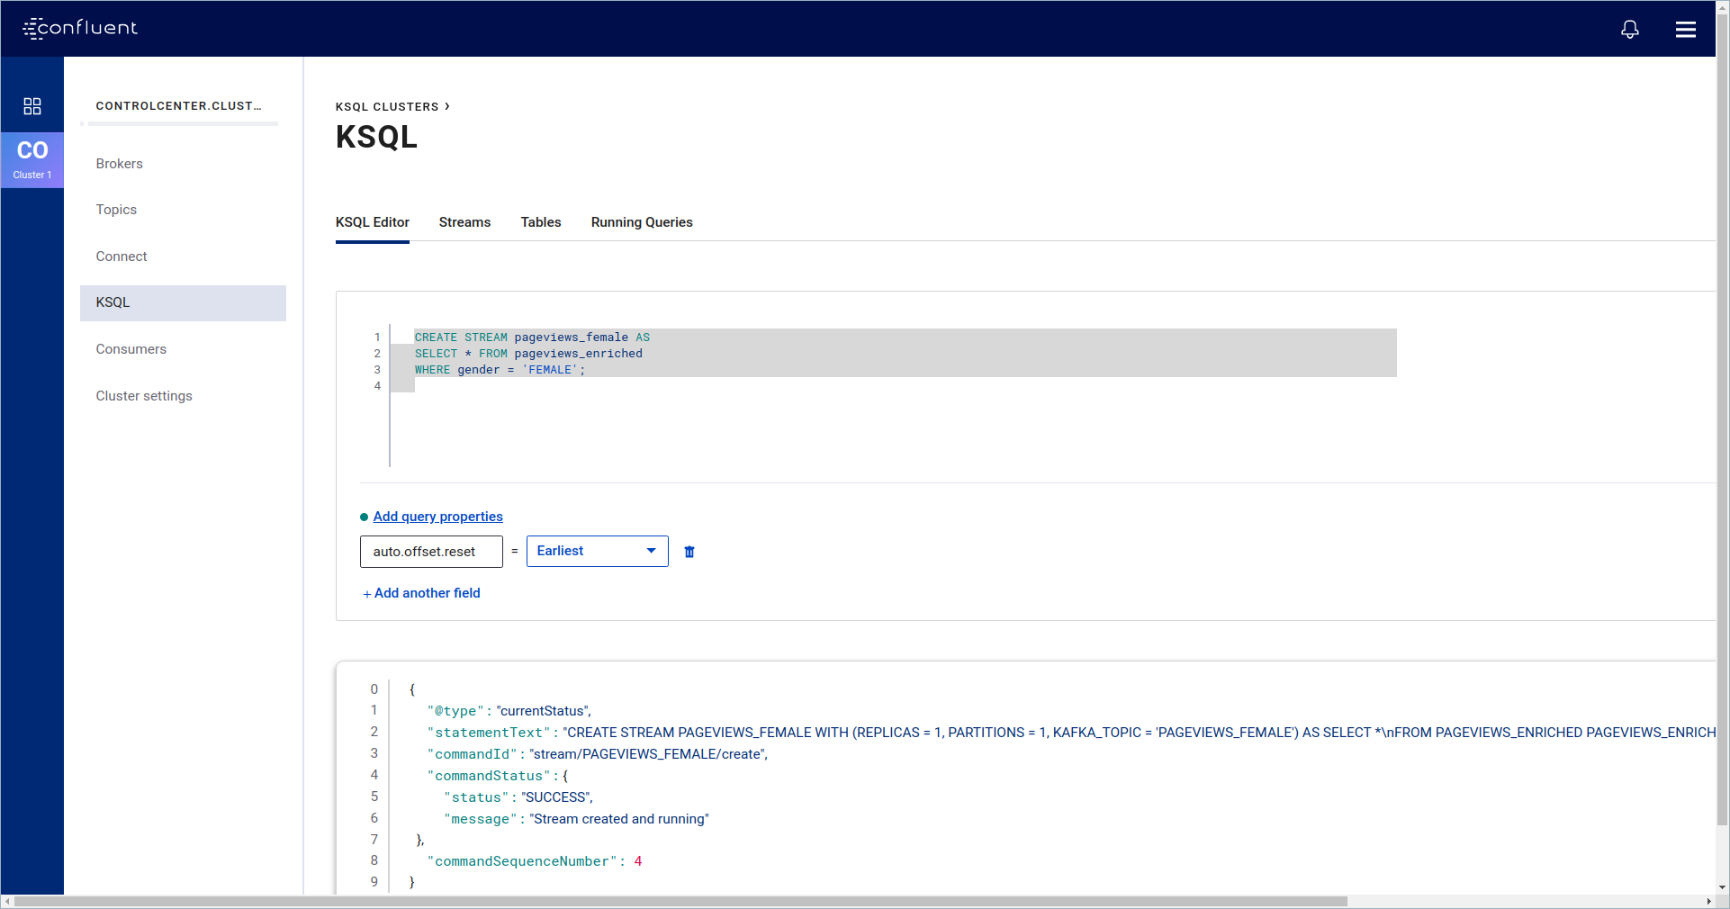Open Topics in the sidebar
1730x909 pixels.
click(x=116, y=210)
